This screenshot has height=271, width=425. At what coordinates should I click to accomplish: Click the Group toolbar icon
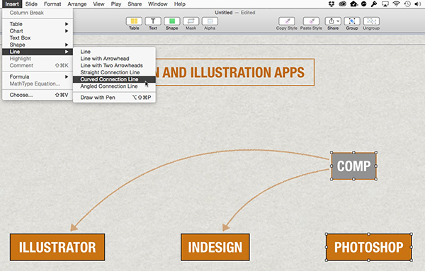pyautogui.click(x=352, y=21)
